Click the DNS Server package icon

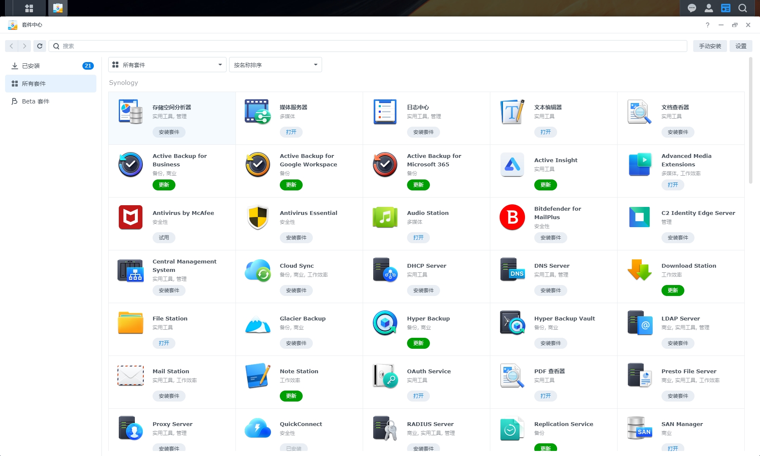pos(512,270)
